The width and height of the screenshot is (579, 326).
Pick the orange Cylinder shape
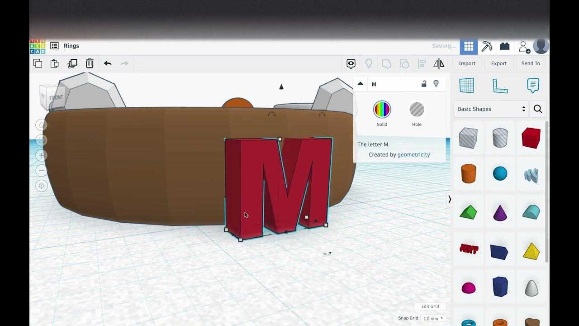[469, 174]
